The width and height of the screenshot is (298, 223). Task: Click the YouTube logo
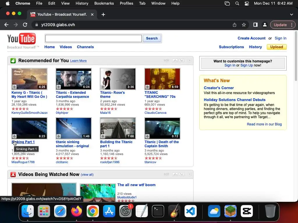[x=21, y=39]
